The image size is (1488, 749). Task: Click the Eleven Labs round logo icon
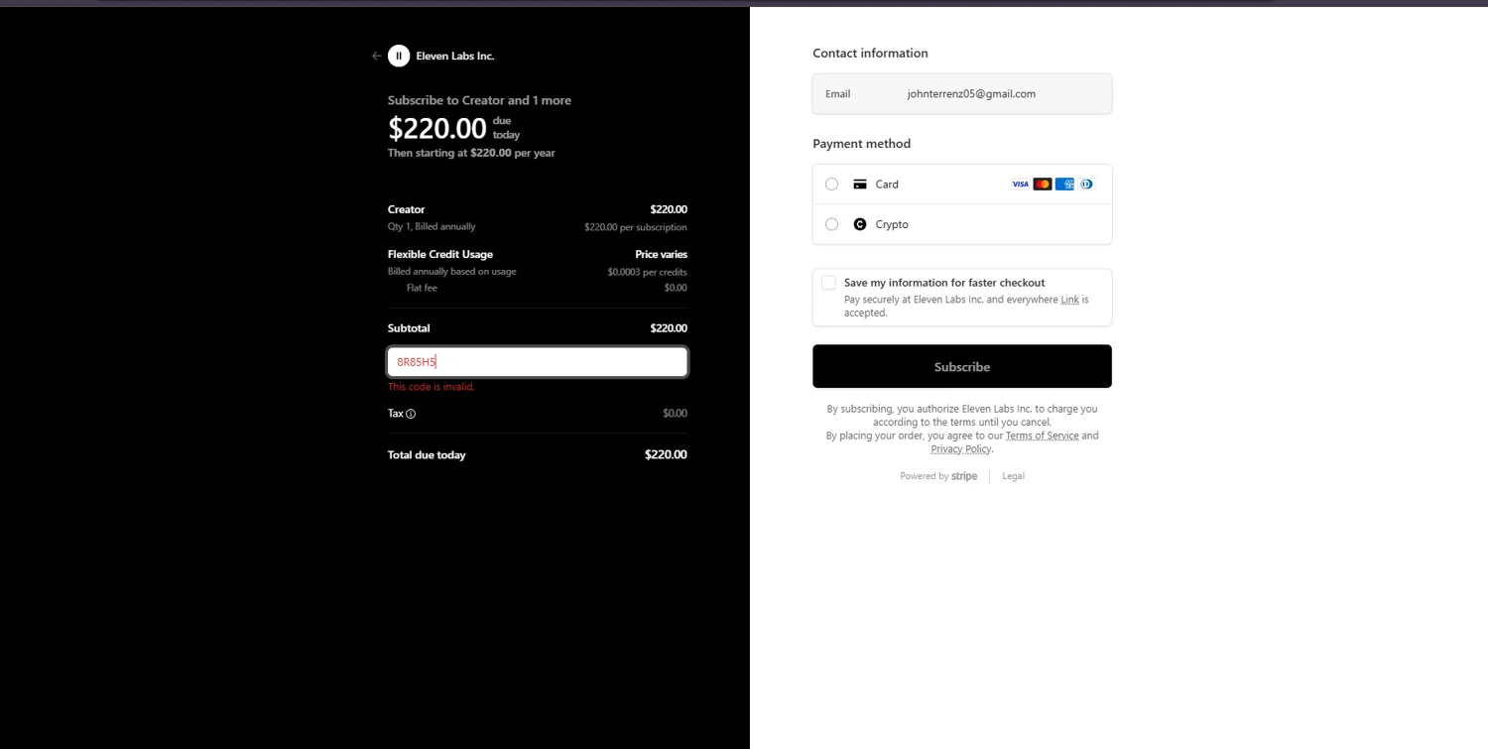pos(399,57)
